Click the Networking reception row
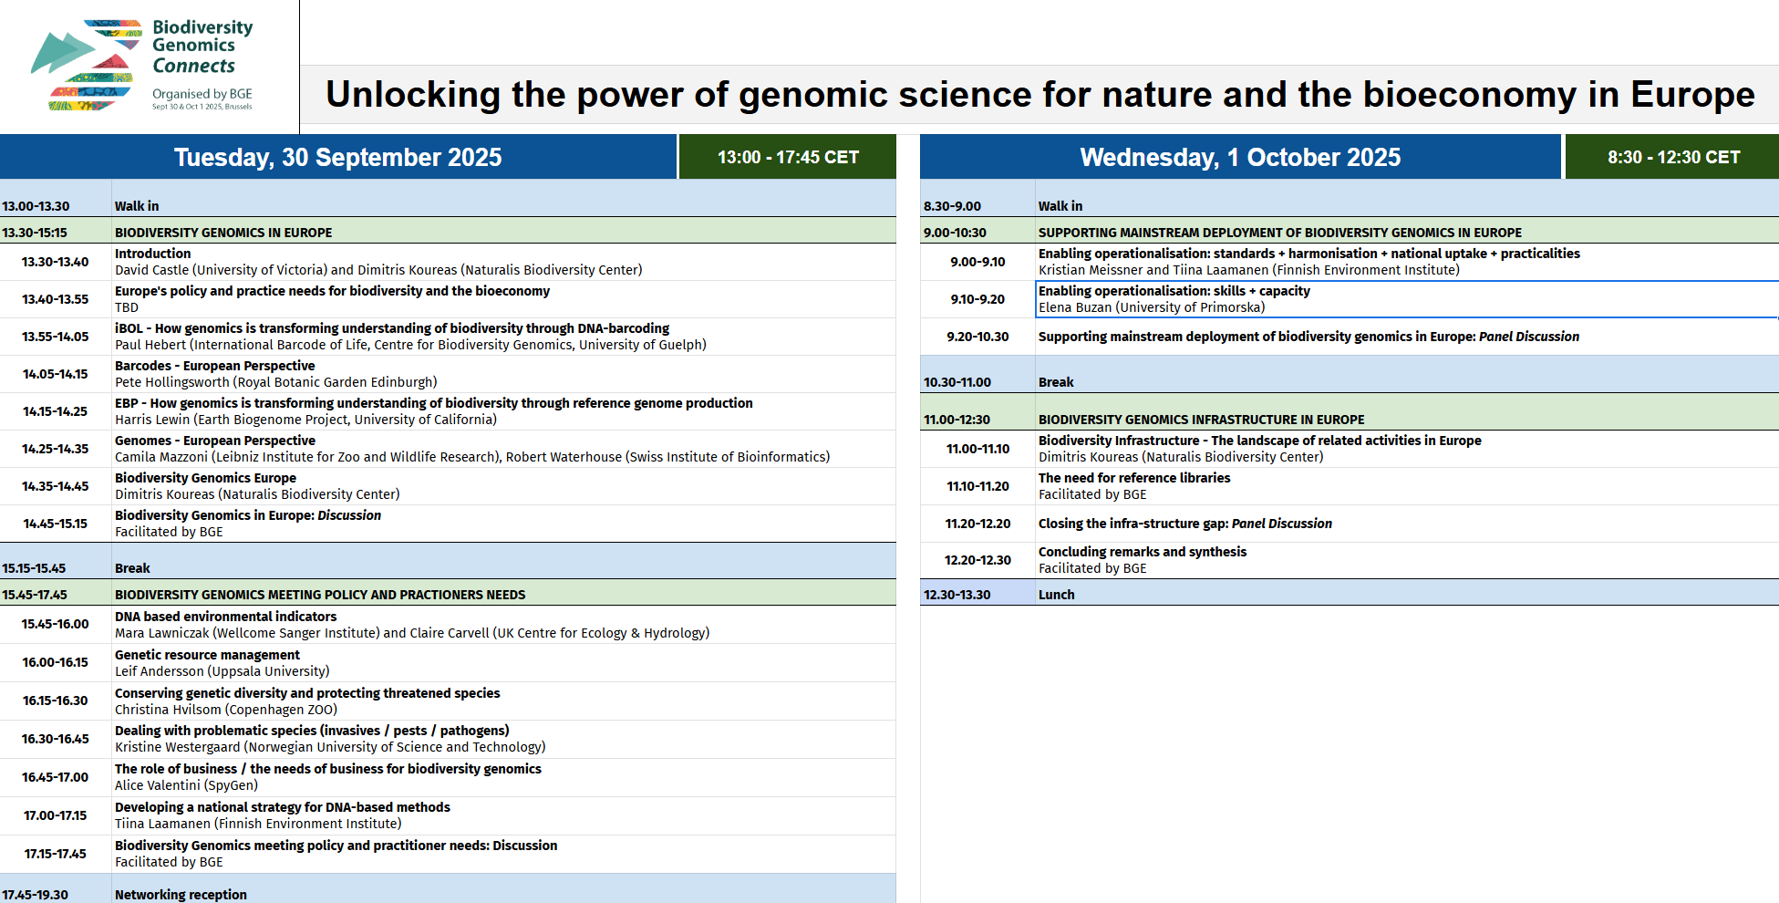This screenshot has height=903, width=1779. [x=448, y=889]
